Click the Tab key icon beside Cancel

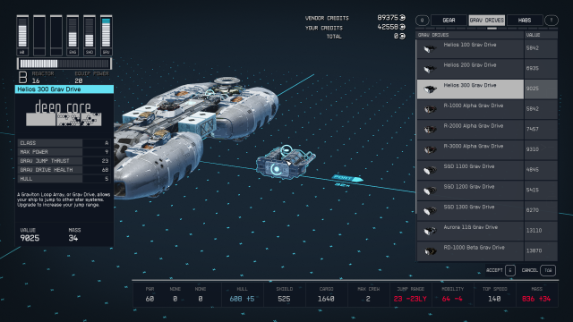[548, 270]
